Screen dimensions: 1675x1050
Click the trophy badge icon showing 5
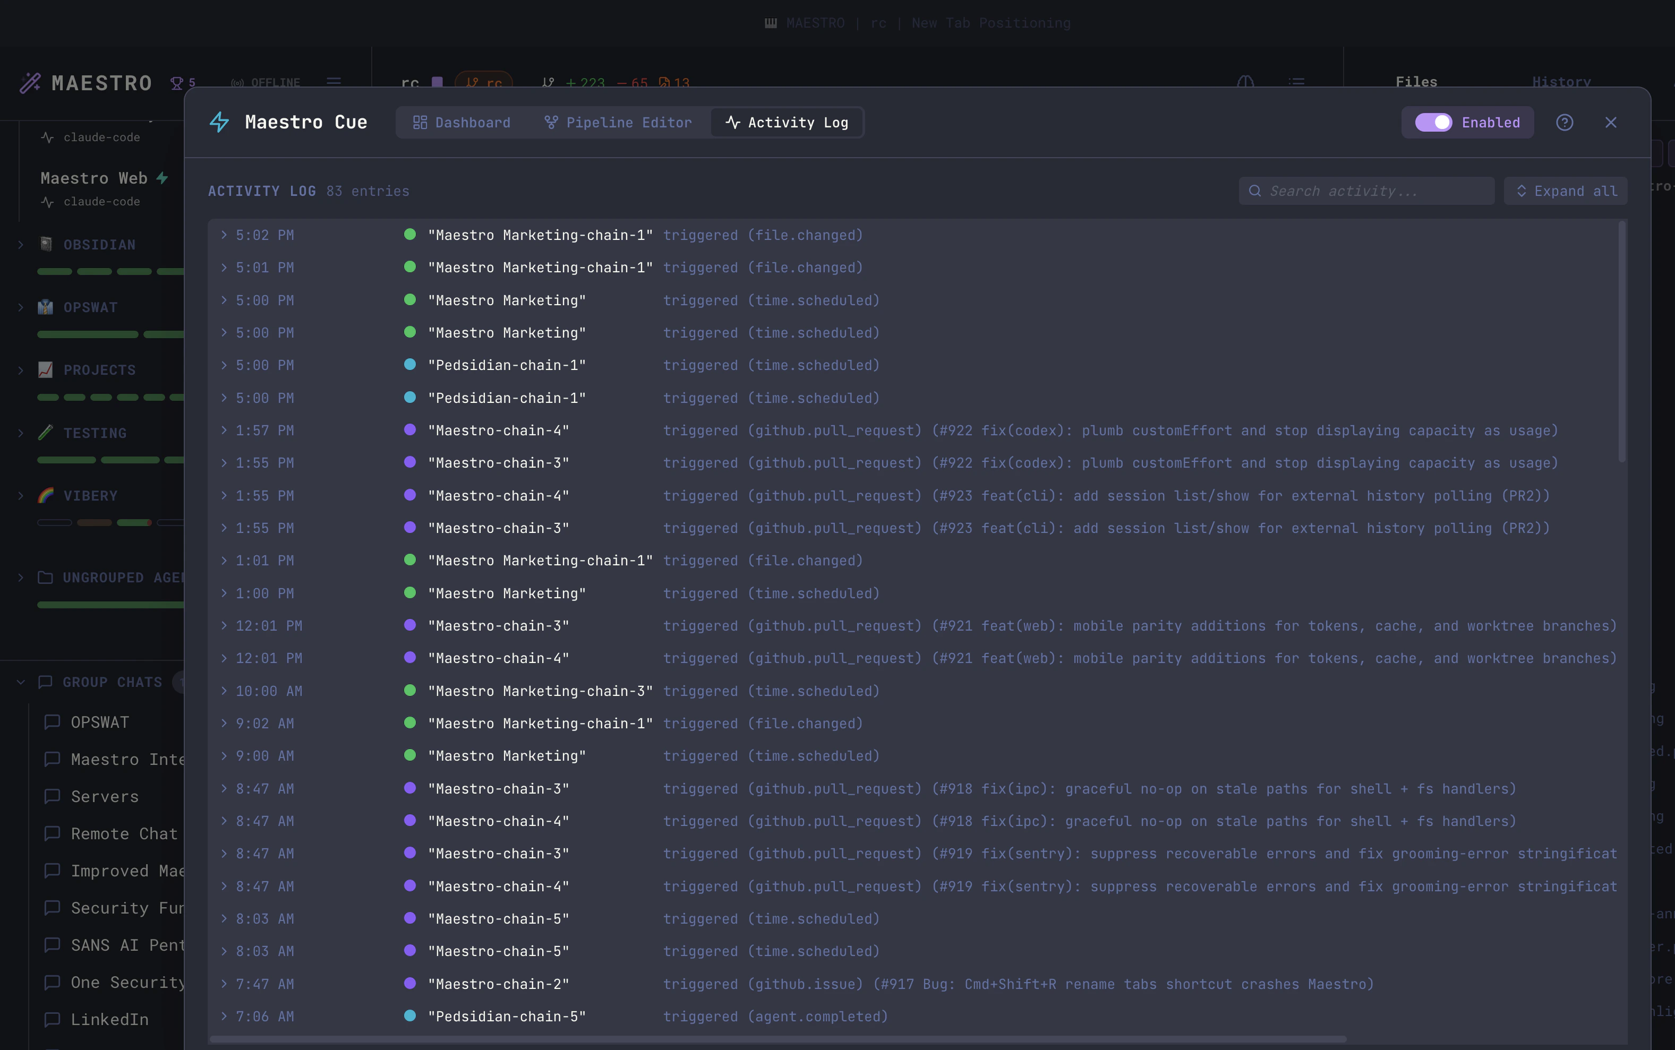point(177,83)
